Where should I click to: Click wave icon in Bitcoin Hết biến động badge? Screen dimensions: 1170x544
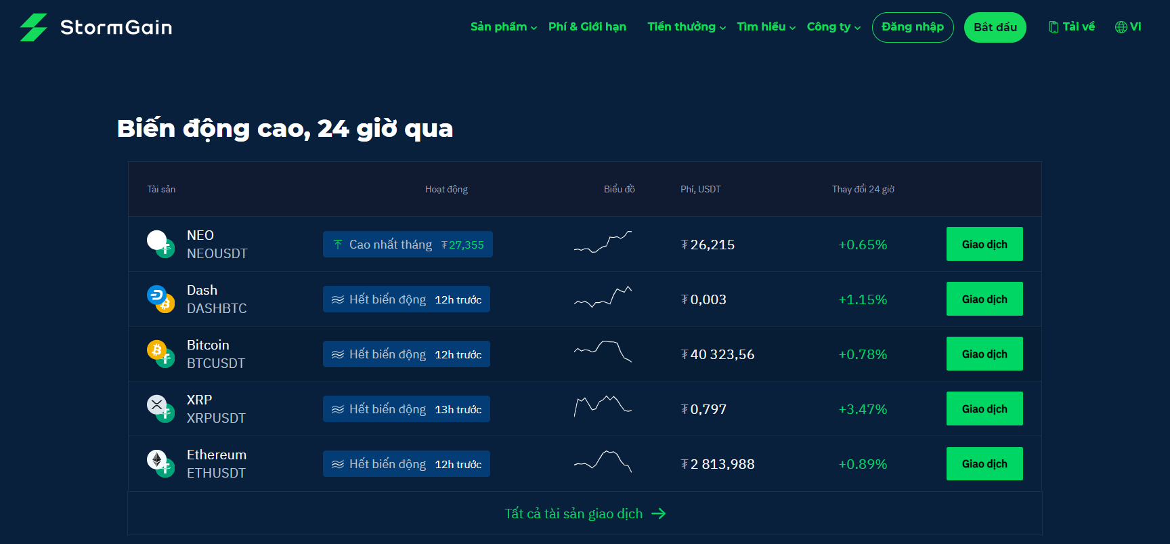pyautogui.click(x=338, y=354)
